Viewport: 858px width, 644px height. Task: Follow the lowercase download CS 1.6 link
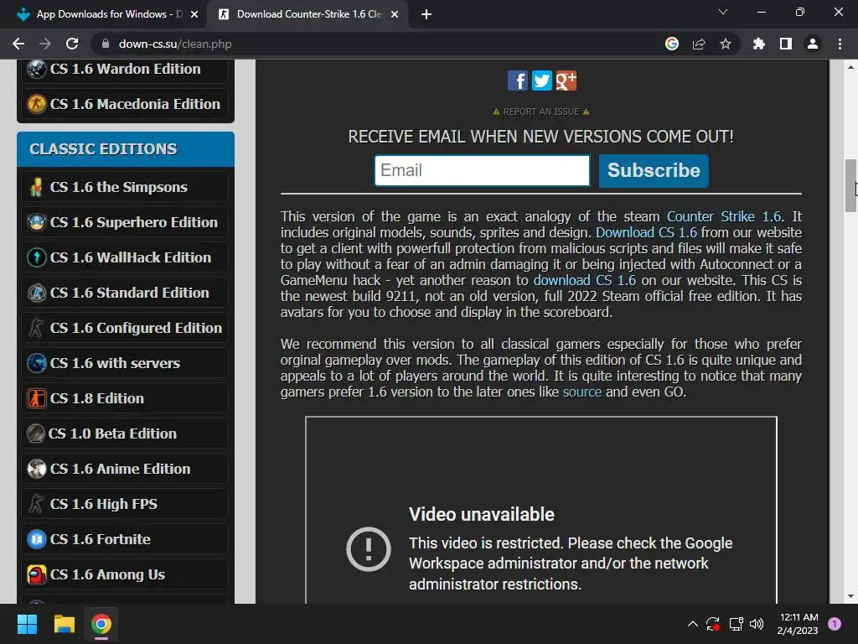tap(584, 280)
